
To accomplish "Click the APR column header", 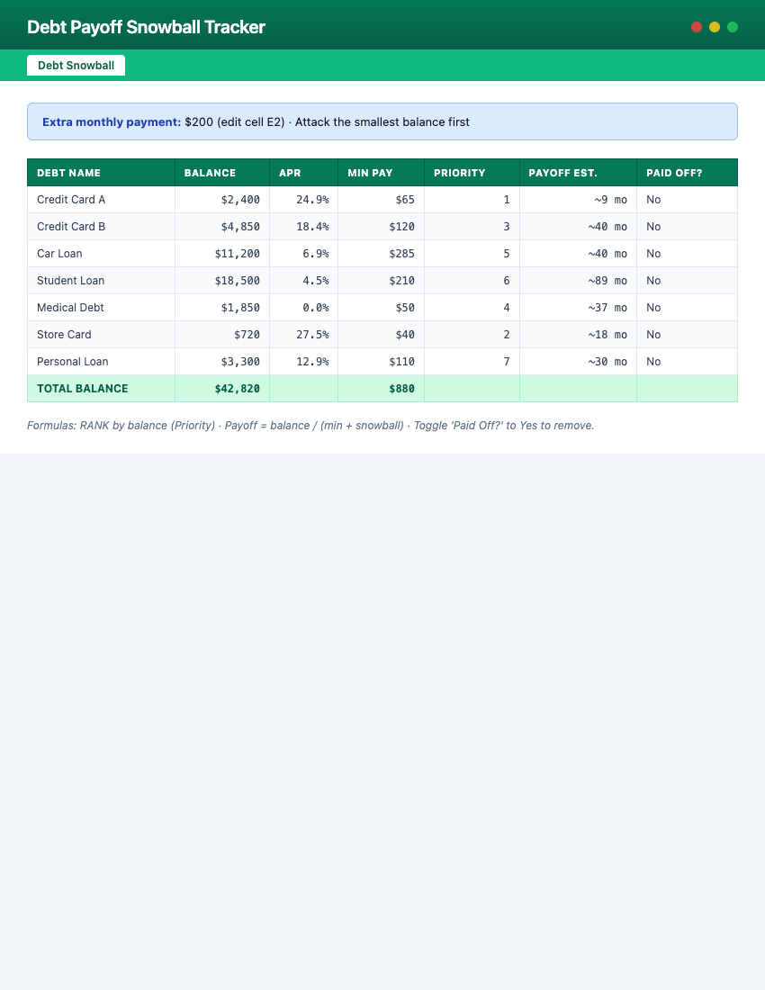I will [x=303, y=173].
